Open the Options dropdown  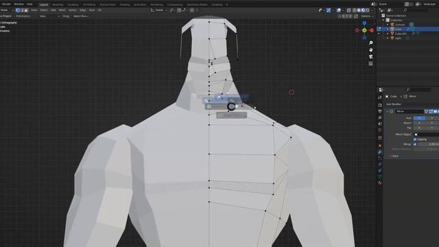[x=367, y=16]
